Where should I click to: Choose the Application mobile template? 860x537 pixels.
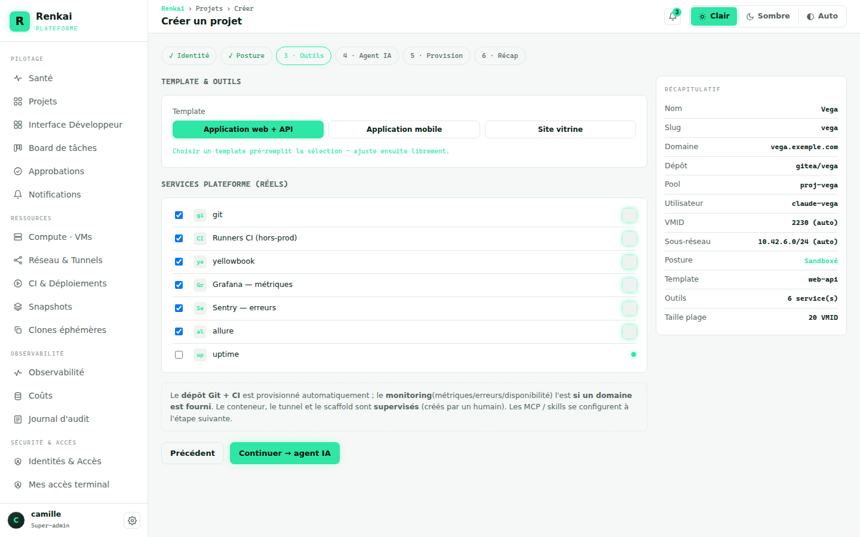click(x=404, y=129)
